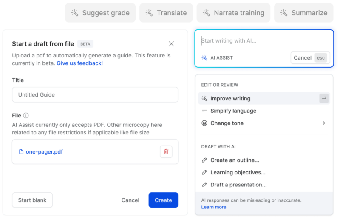340x217 pixels.
Task: Expand the Change tone submenu chevron
Action: [x=324, y=123]
